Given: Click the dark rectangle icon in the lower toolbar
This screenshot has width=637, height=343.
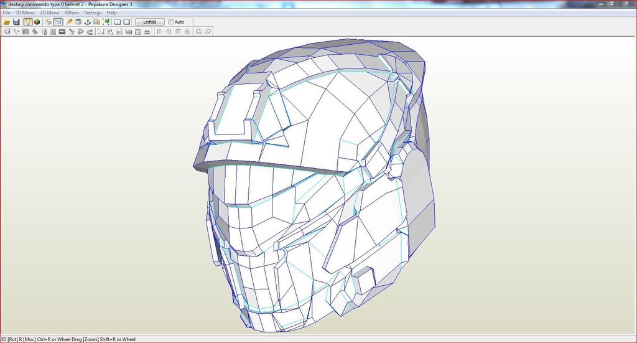Looking at the screenshot, I should [x=62, y=31].
